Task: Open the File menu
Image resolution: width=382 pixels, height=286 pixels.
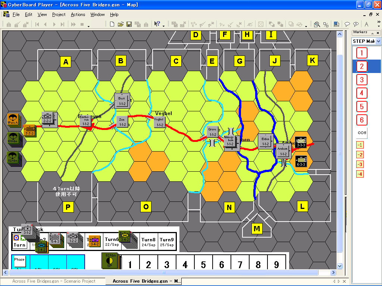Action: click(16, 15)
